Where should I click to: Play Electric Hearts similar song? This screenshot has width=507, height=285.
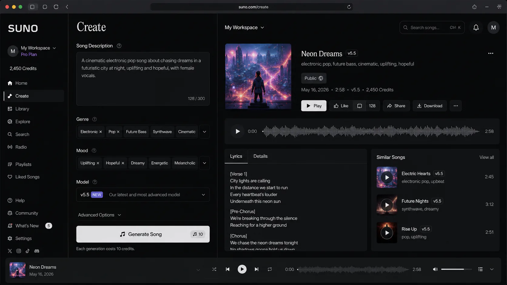tap(387, 177)
